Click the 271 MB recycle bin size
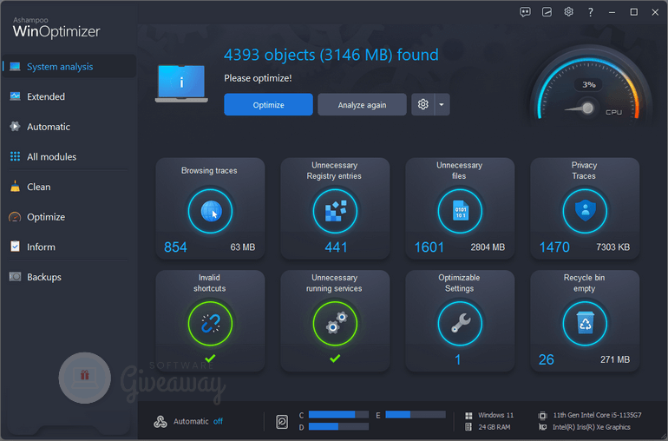This screenshot has height=441, width=668. (x=615, y=359)
